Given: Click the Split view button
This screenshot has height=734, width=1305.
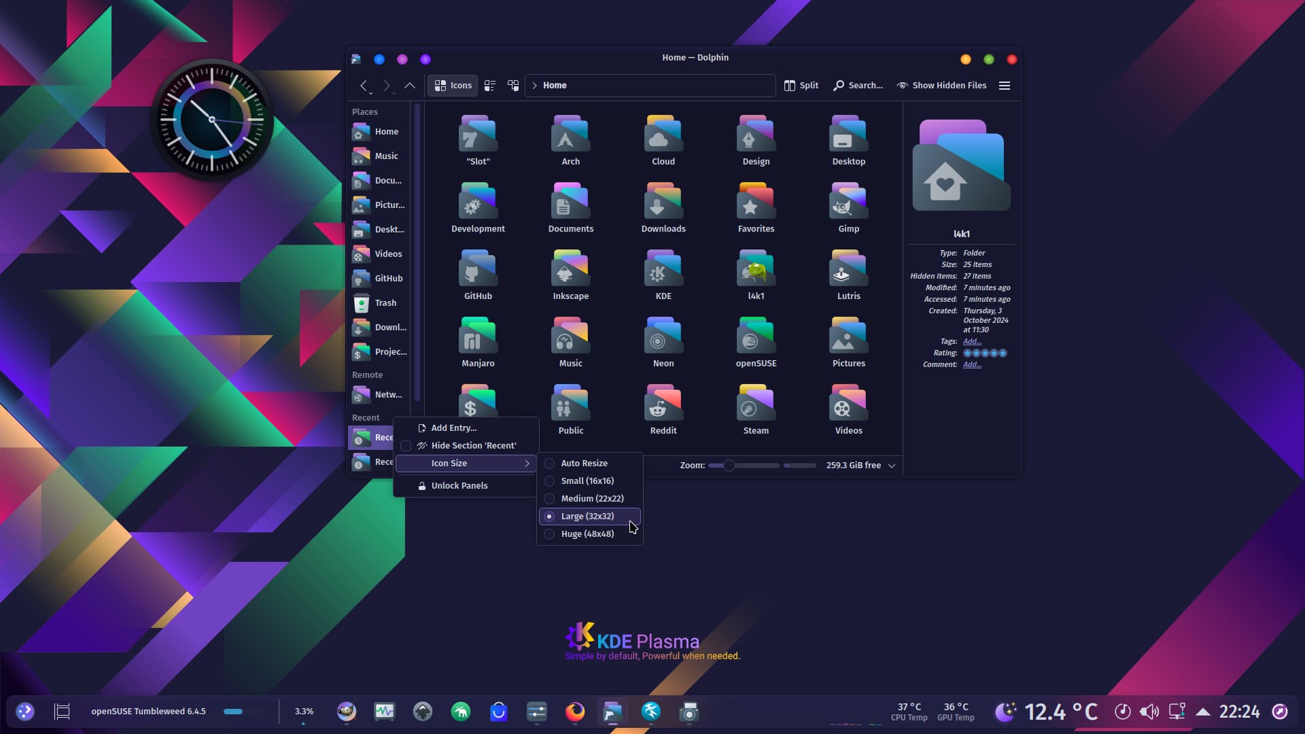Looking at the screenshot, I should pyautogui.click(x=801, y=86).
